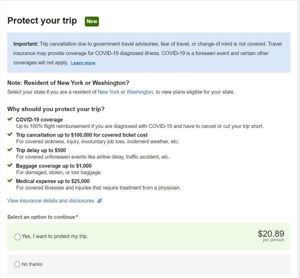Click the external link icon after insurance details

tap(99, 201)
